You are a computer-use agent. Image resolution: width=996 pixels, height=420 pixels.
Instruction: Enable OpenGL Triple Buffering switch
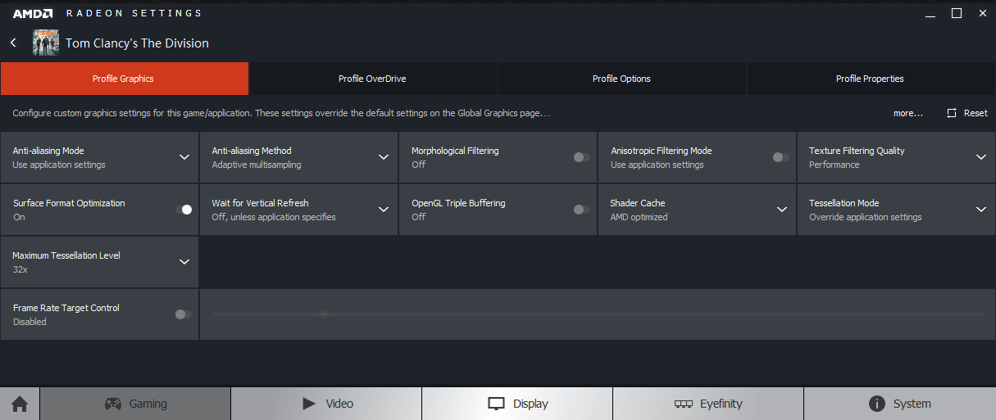581,210
